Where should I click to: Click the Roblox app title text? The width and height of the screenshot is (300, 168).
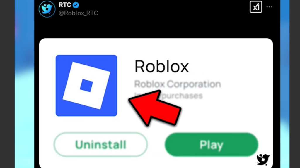tap(162, 66)
